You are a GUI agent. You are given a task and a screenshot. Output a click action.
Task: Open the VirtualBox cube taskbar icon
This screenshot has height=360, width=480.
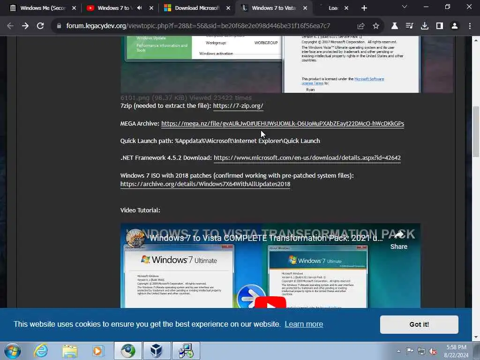click(x=157, y=351)
